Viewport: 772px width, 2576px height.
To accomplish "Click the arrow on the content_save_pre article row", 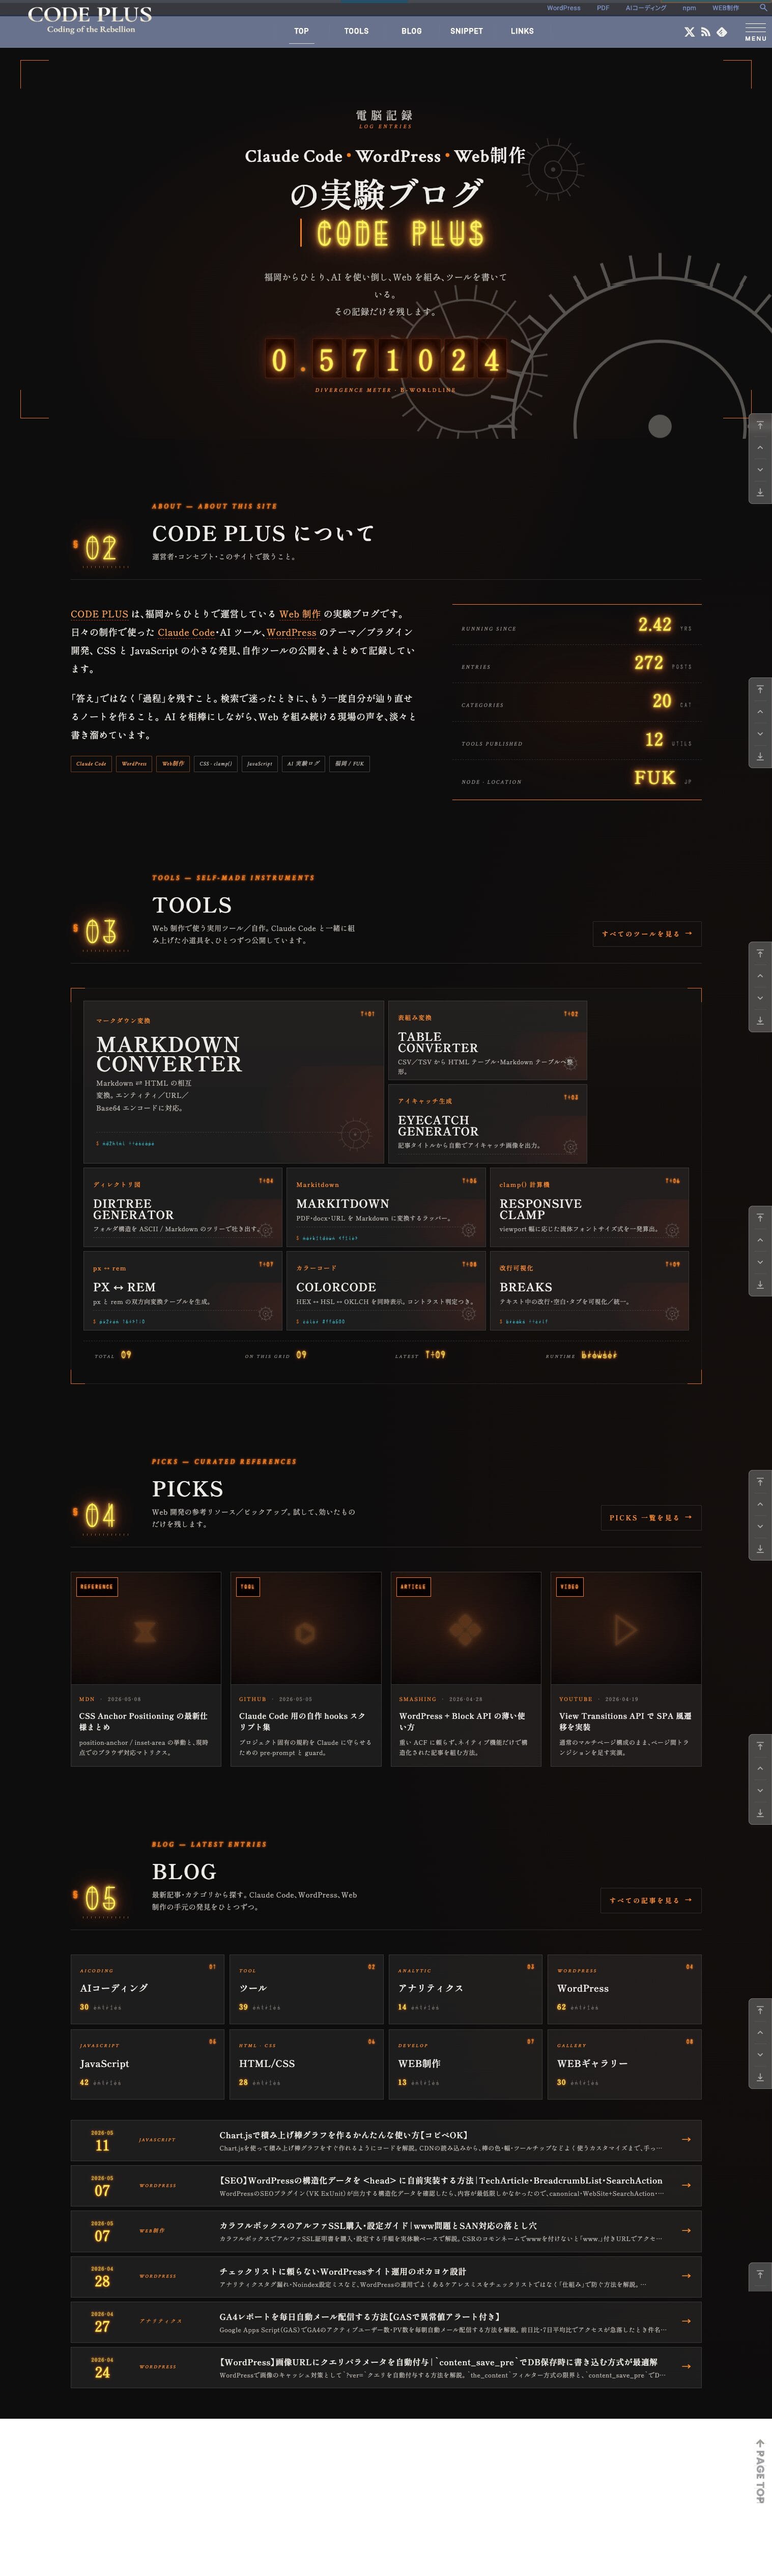I will point(686,2366).
